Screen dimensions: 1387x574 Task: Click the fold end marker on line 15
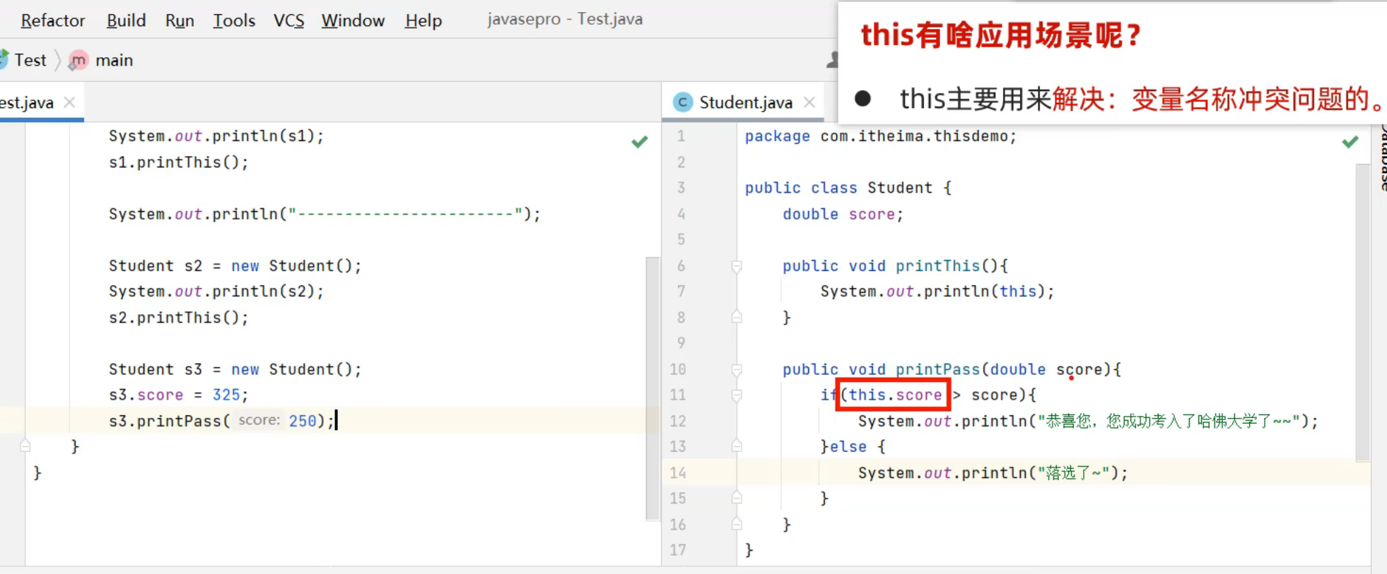click(737, 498)
